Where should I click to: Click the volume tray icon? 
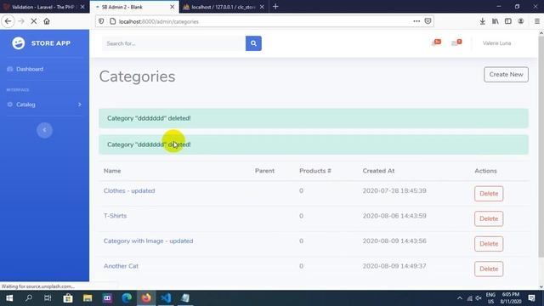click(x=479, y=298)
